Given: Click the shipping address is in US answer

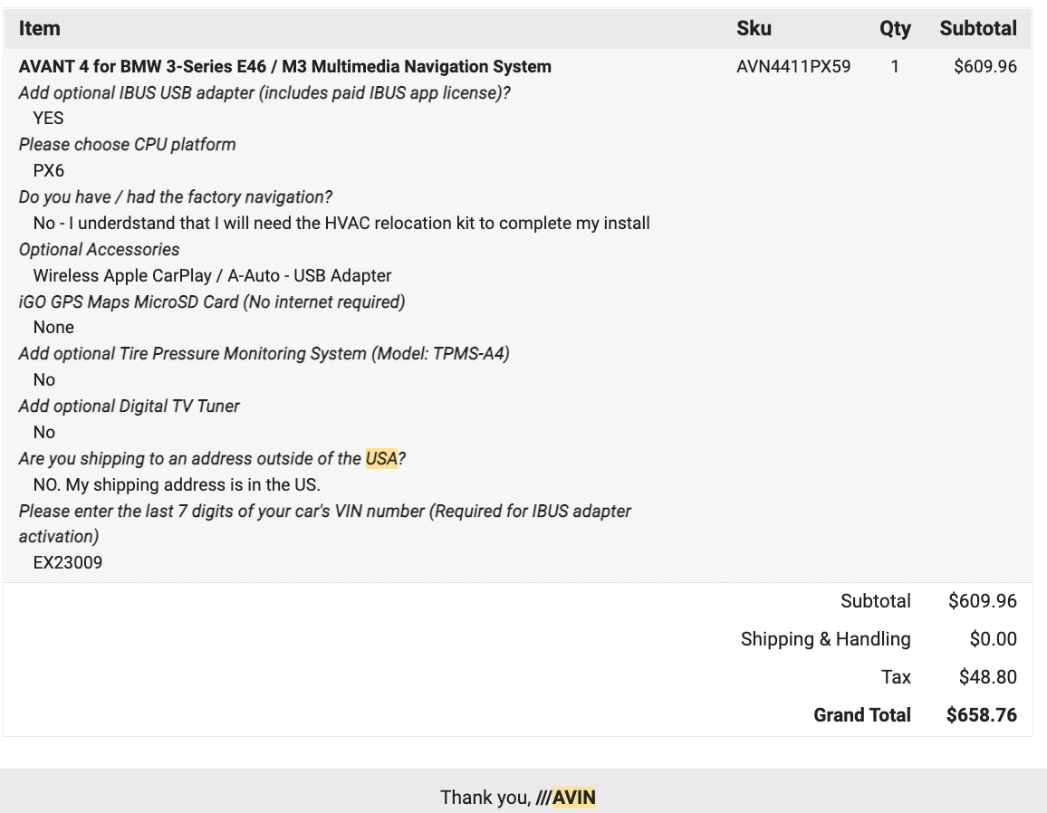Looking at the screenshot, I should [x=177, y=484].
